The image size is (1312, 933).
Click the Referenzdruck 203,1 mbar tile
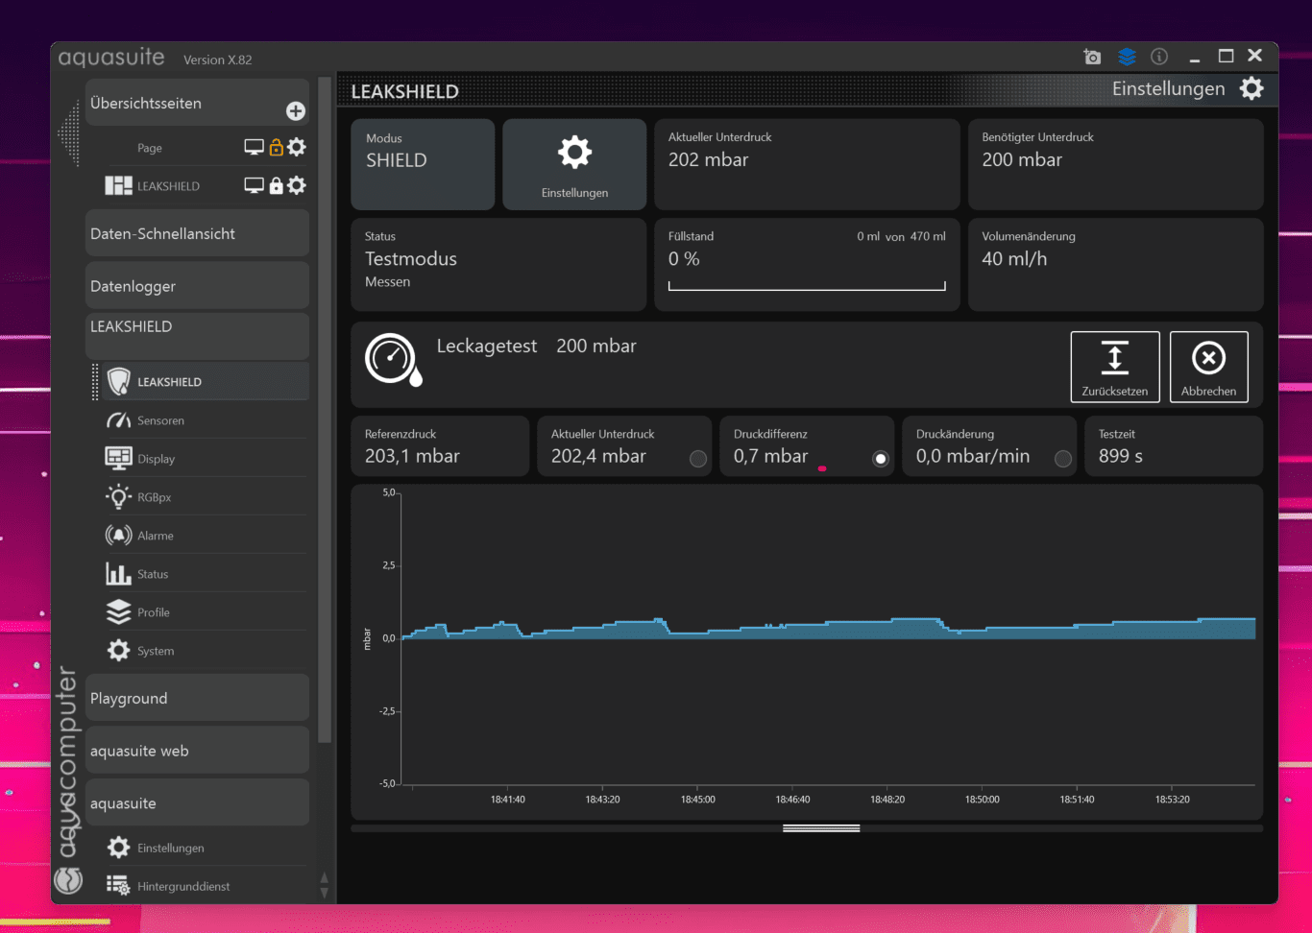pyautogui.click(x=440, y=446)
